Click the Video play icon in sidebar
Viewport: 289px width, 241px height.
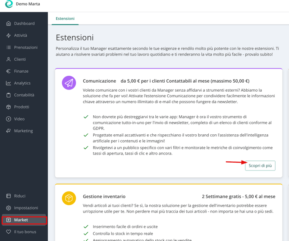point(9,119)
